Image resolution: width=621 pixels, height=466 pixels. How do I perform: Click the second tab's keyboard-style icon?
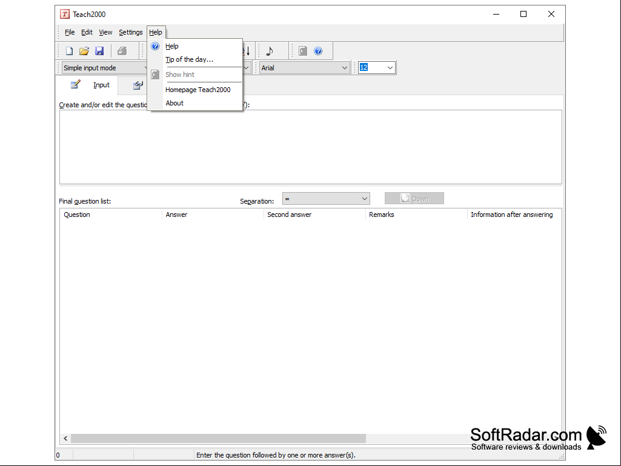[x=138, y=85]
